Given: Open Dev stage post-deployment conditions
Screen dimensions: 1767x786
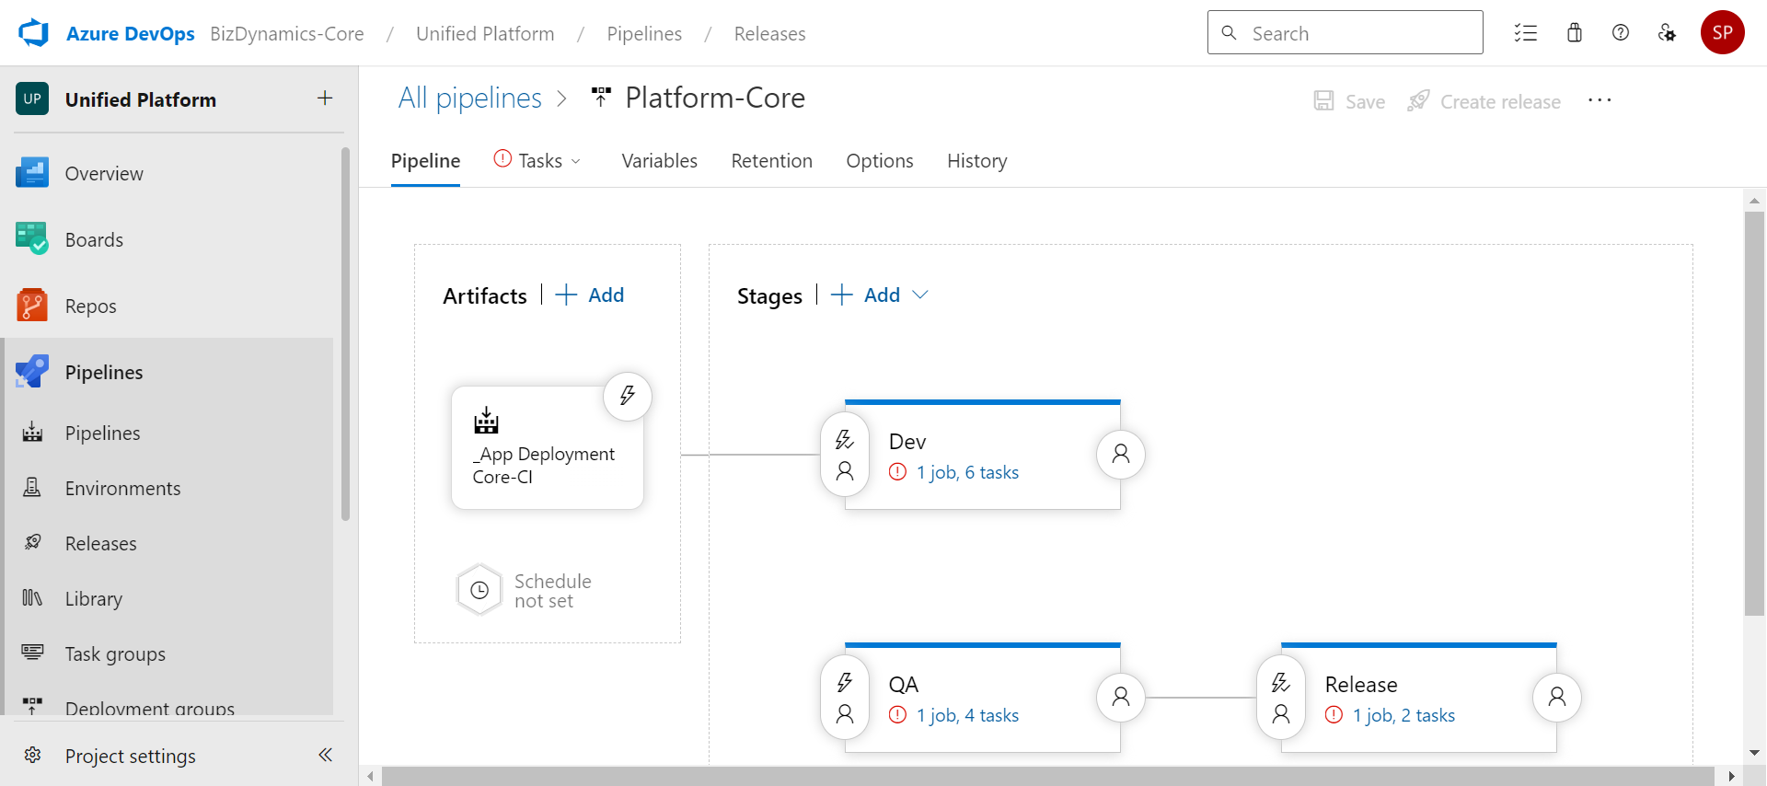Looking at the screenshot, I should pyautogui.click(x=1121, y=455).
